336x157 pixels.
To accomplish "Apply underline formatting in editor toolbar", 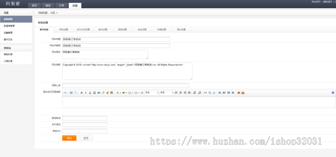I will [x=90, y=93].
